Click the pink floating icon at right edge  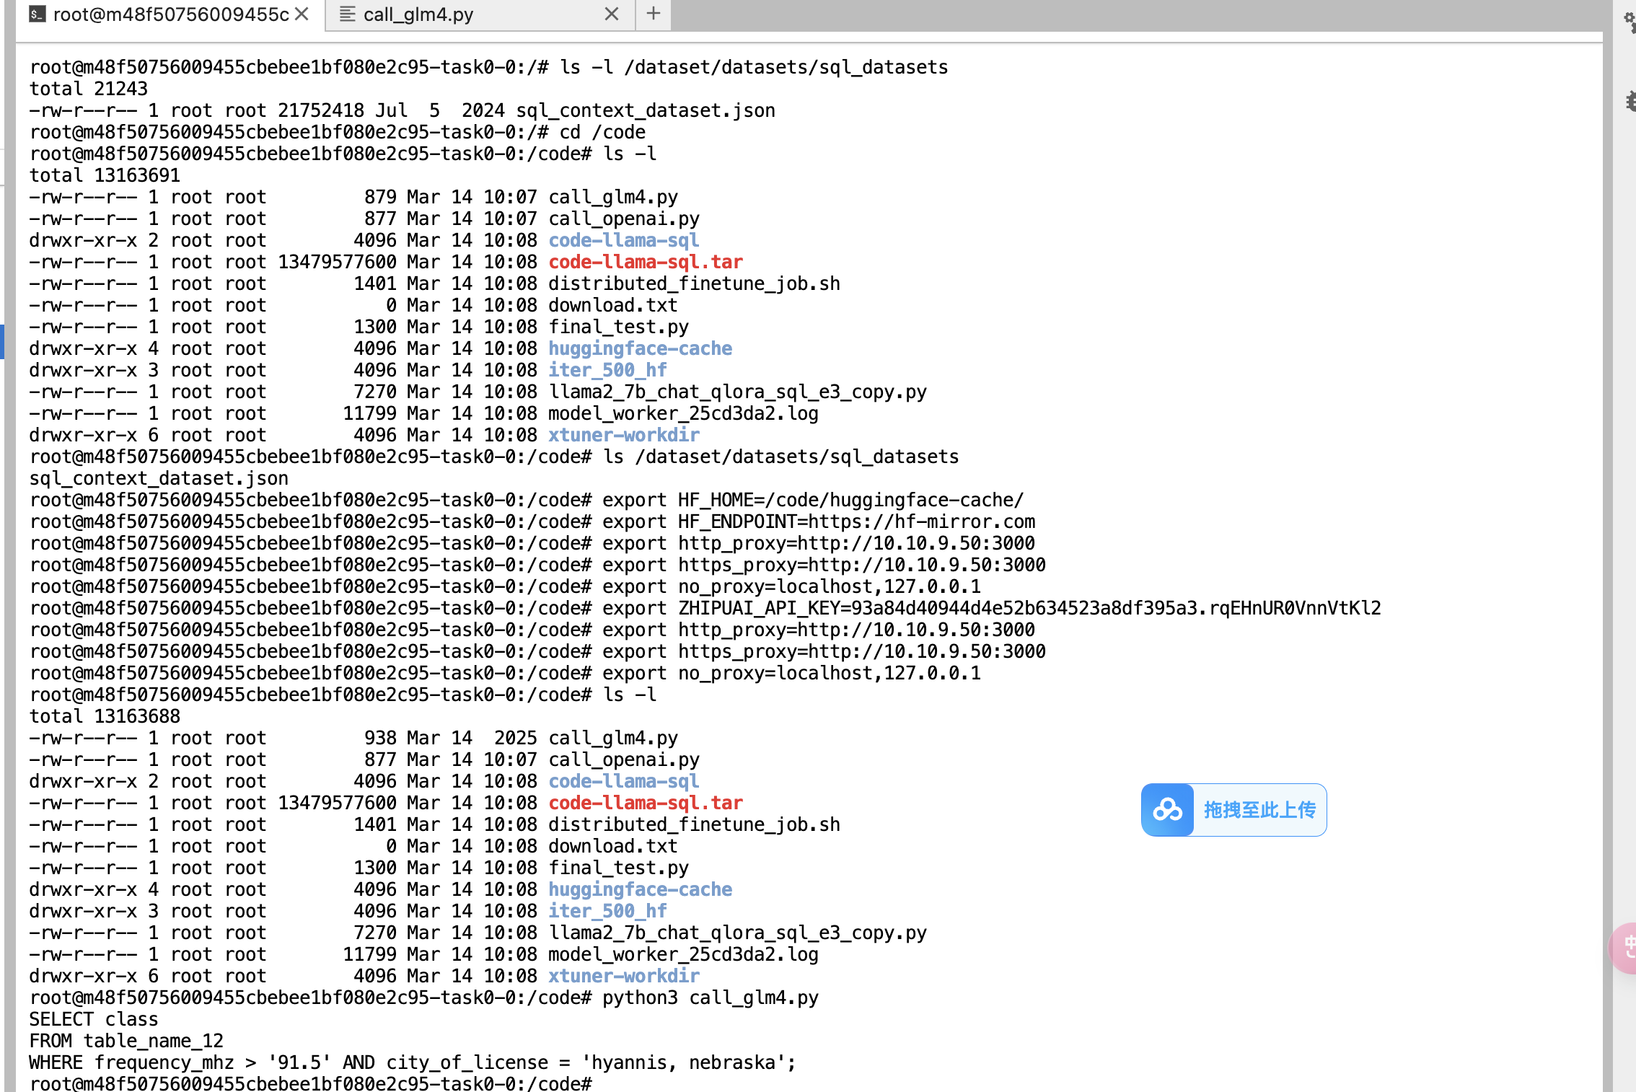click(1626, 947)
